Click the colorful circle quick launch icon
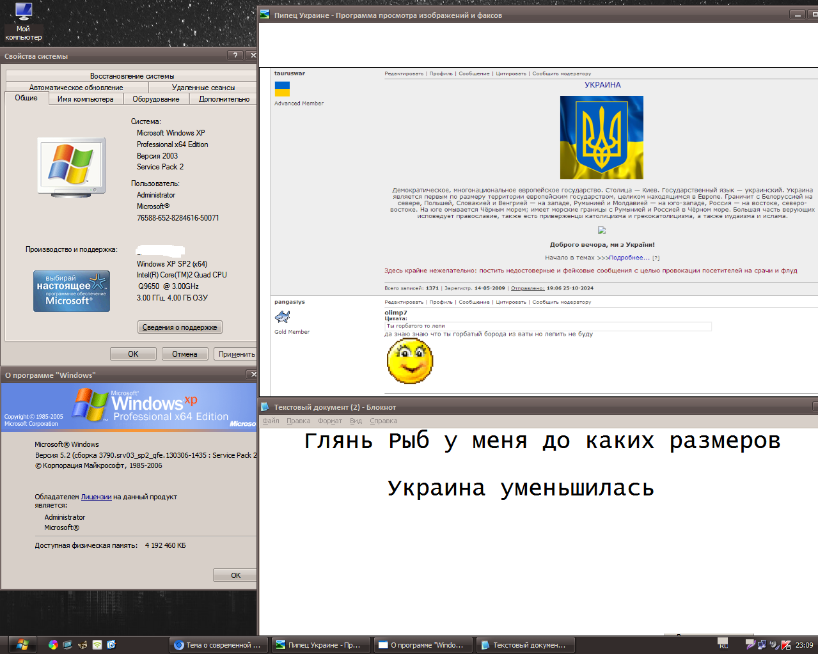 click(53, 644)
